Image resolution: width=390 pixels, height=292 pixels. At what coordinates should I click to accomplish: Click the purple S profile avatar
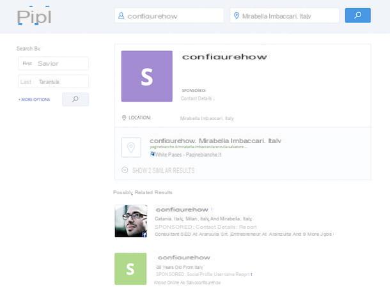(147, 76)
